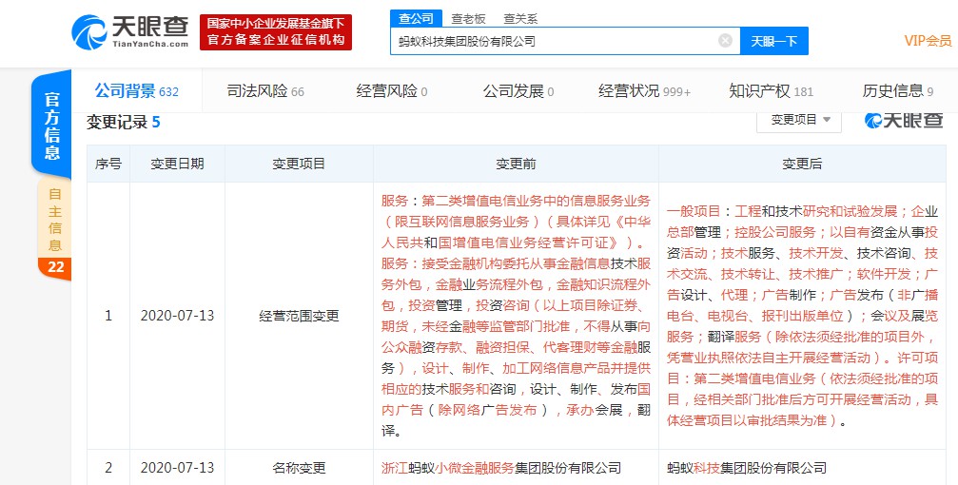Select the 经营状况 999+ tab

(x=645, y=91)
